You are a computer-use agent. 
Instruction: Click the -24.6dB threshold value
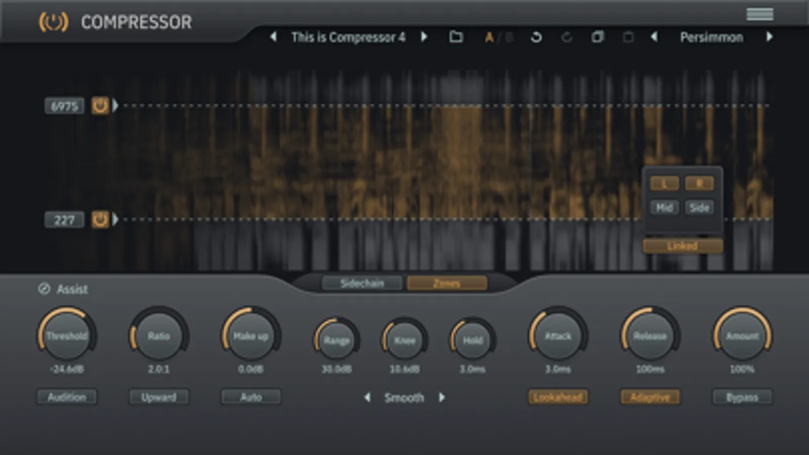67,370
